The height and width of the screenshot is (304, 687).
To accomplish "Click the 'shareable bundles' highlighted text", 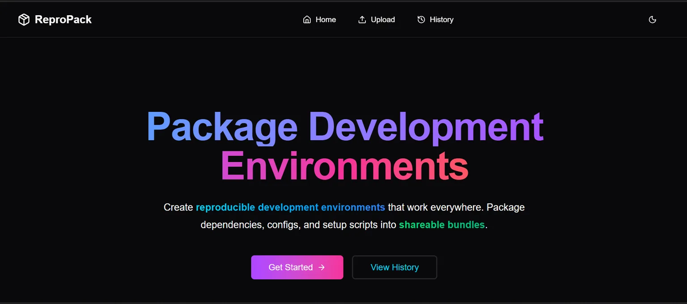I will pyautogui.click(x=442, y=225).
